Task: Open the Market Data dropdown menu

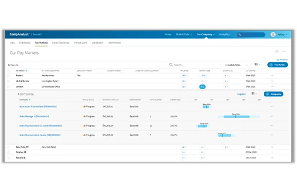Action: (184, 34)
